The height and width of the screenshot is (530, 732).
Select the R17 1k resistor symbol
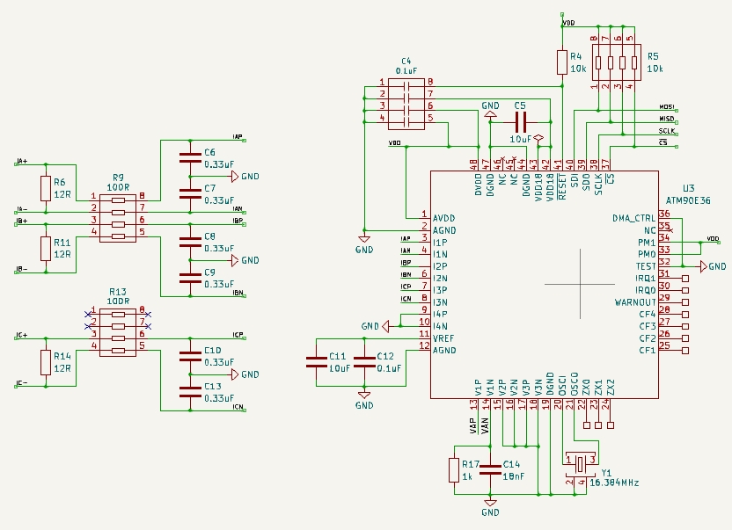[454, 470]
